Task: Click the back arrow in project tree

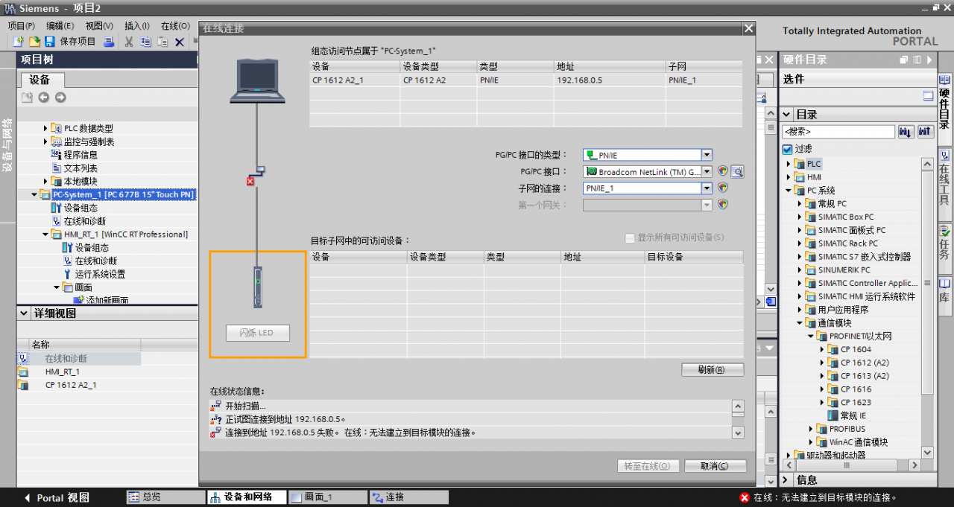Action: 44,98
